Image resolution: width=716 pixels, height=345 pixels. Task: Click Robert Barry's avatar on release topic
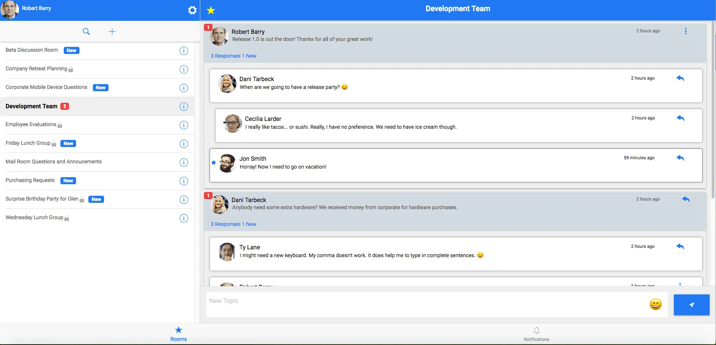pyautogui.click(x=219, y=36)
